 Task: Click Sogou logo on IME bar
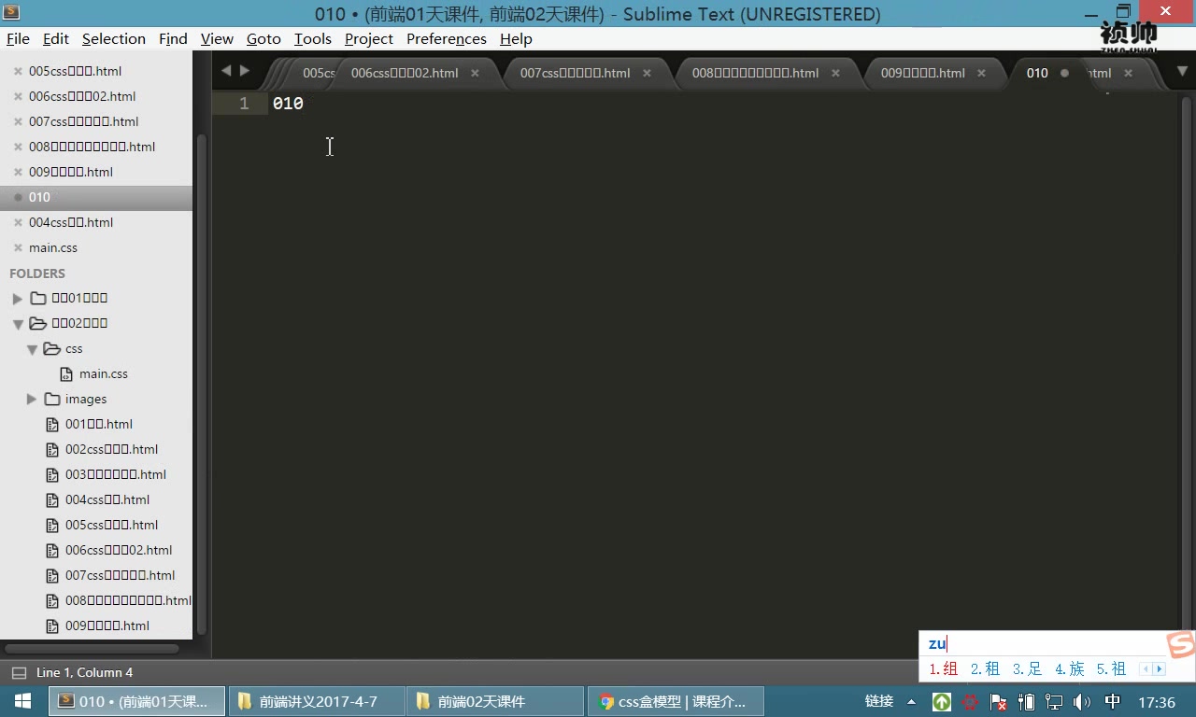[1181, 644]
